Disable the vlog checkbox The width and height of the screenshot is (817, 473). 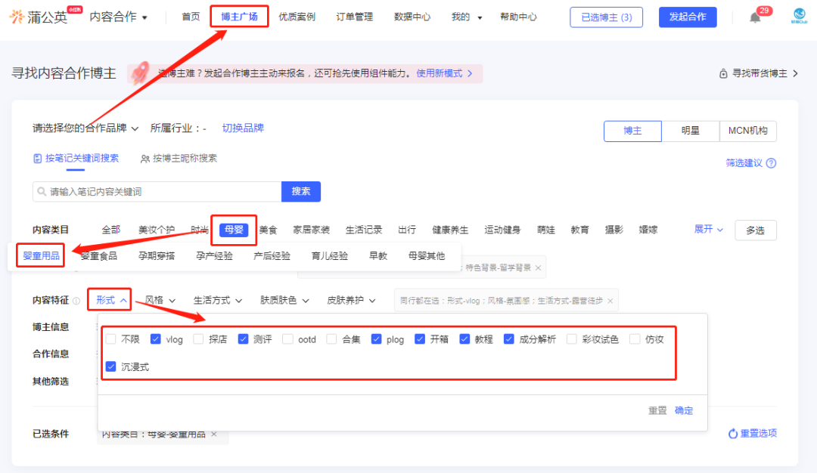156,339
